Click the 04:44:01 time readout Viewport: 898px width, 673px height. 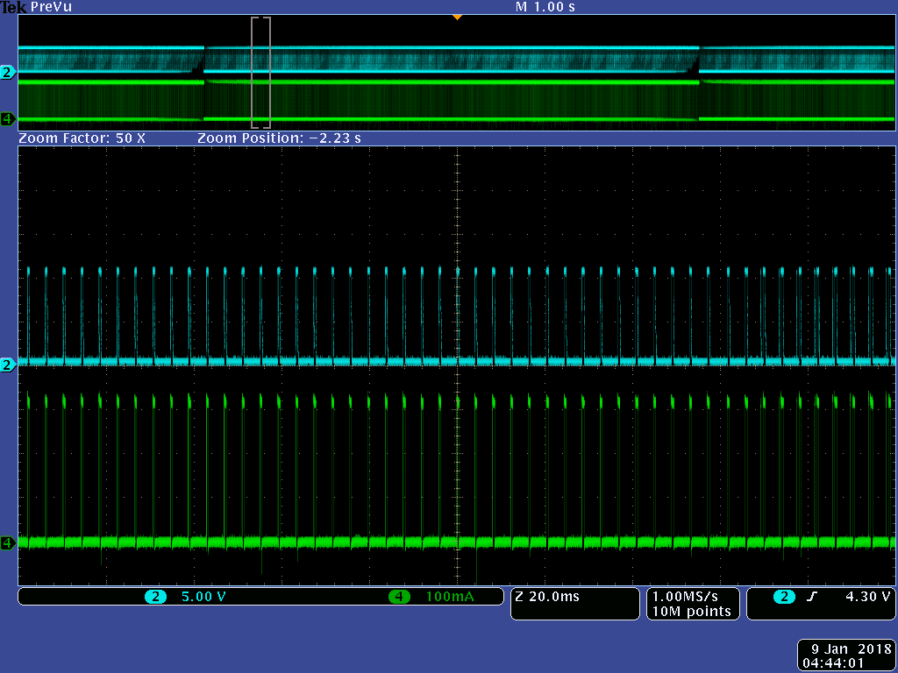pyautogui.click(x=833, y=663)
